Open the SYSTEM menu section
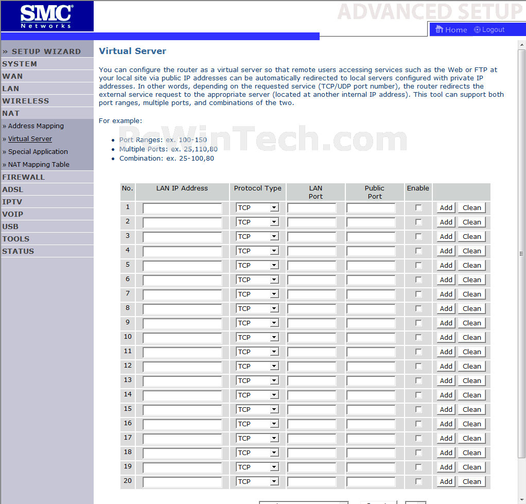The width and height of the screenshot is (526, 504). click(20, 64)
